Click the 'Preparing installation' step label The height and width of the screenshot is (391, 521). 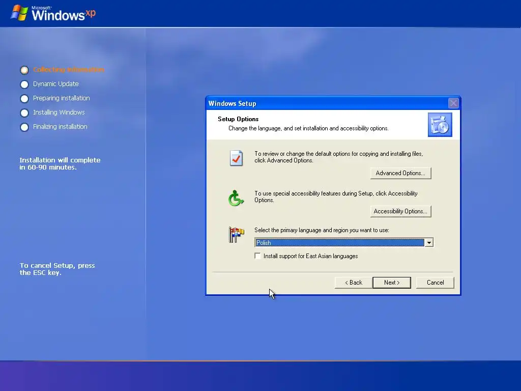[x=62, y=98]
